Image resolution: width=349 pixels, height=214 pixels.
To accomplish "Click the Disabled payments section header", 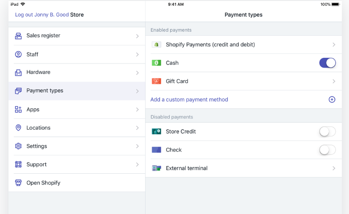I will (x=172, y=117).
